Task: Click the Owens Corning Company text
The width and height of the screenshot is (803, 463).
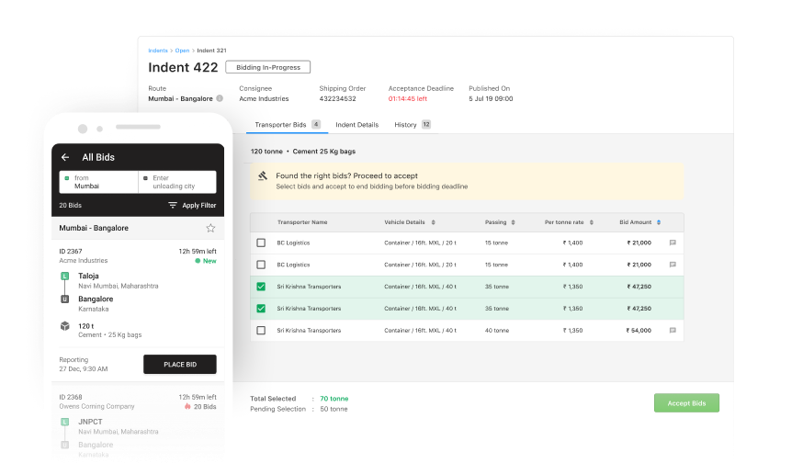Action: pos(96,406)
